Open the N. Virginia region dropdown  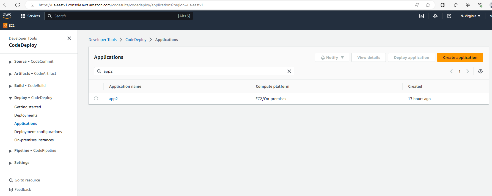pyautogui.click(x=471, y=16)
